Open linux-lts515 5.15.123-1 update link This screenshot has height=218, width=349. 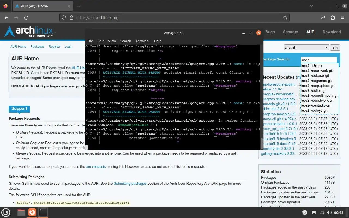tap(279, 134)
